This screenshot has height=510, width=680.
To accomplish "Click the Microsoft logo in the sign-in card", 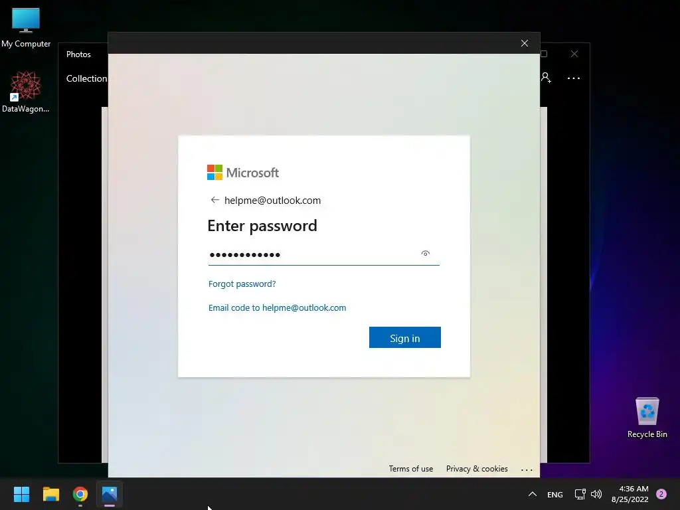I will (x=243, y=173).
